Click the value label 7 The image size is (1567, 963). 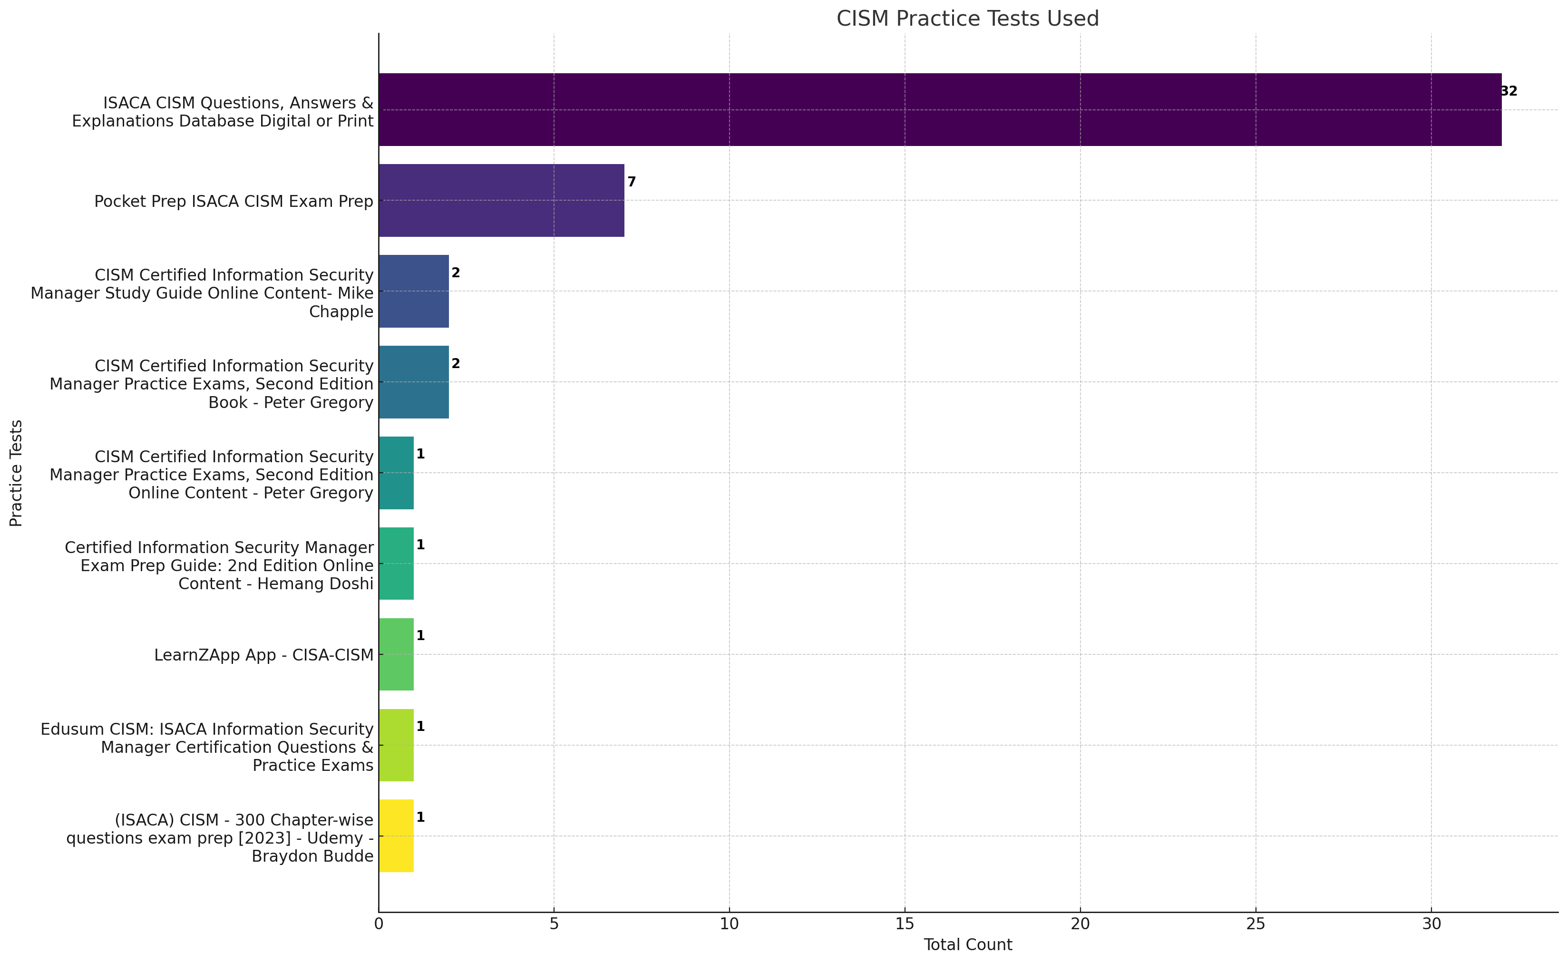[x=632, y=182]
